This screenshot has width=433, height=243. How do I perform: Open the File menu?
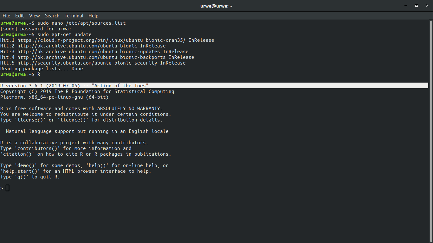(x=6, y=16)
